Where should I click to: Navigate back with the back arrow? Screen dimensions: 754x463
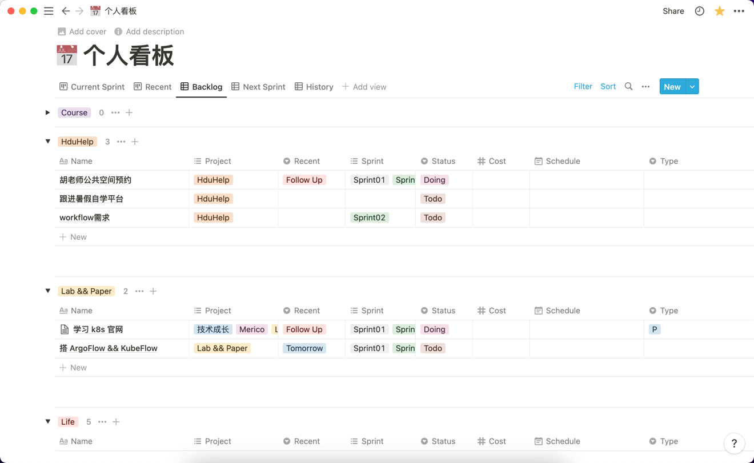(66, 11)
